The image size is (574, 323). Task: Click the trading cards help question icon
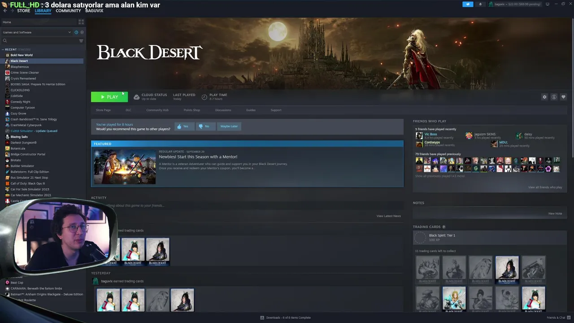(x=444, y=227)
